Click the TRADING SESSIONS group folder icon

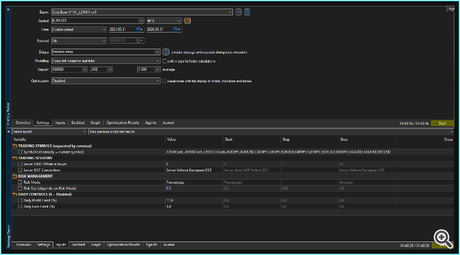coord(15,158)
